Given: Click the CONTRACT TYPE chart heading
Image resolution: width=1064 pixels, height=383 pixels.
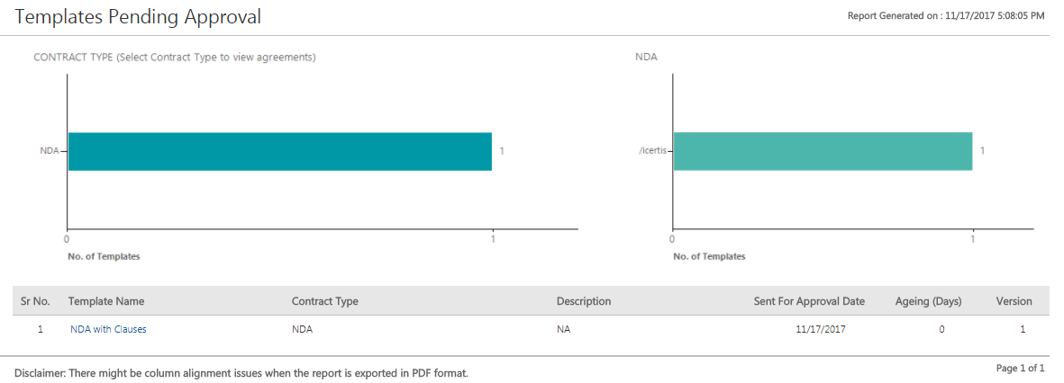Looking at the screenshot, I should [x=174, y=57].
